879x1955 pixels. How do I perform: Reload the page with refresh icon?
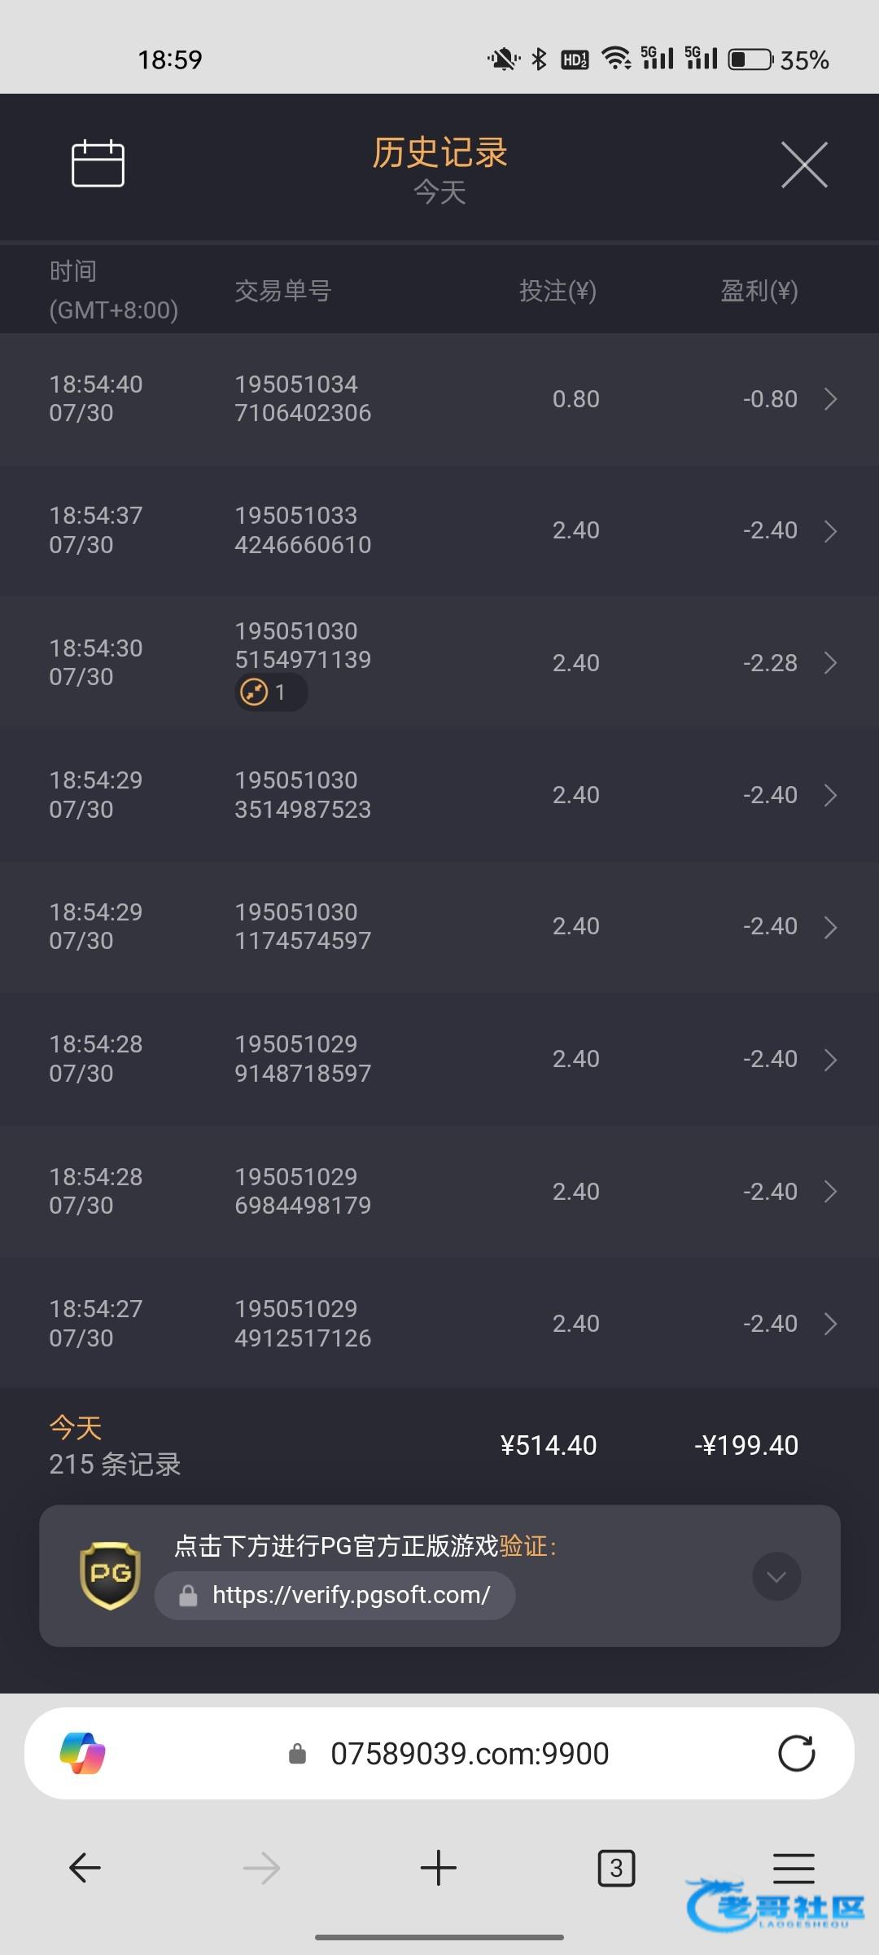tap(796, 1753)
